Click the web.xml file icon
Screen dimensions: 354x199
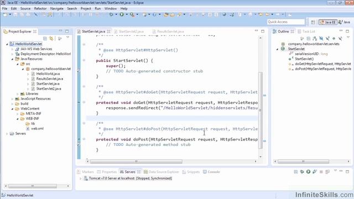(28, 129)
